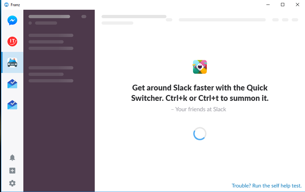
Task: Click the long search bar placeholder in header
Action: click(222, 20)
